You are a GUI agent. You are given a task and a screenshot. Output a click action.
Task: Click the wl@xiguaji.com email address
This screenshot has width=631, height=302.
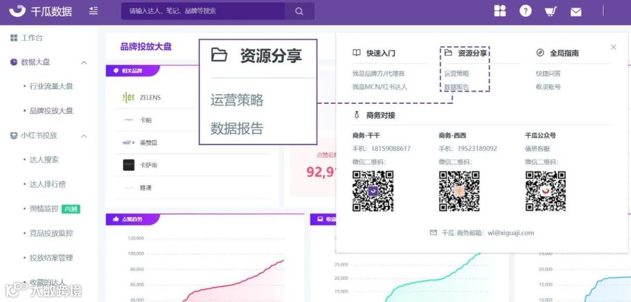511,233
